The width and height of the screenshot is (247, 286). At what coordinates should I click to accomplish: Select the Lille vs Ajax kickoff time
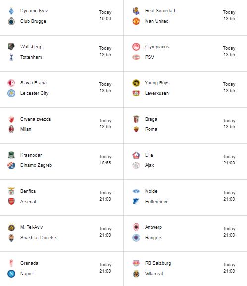229,160
